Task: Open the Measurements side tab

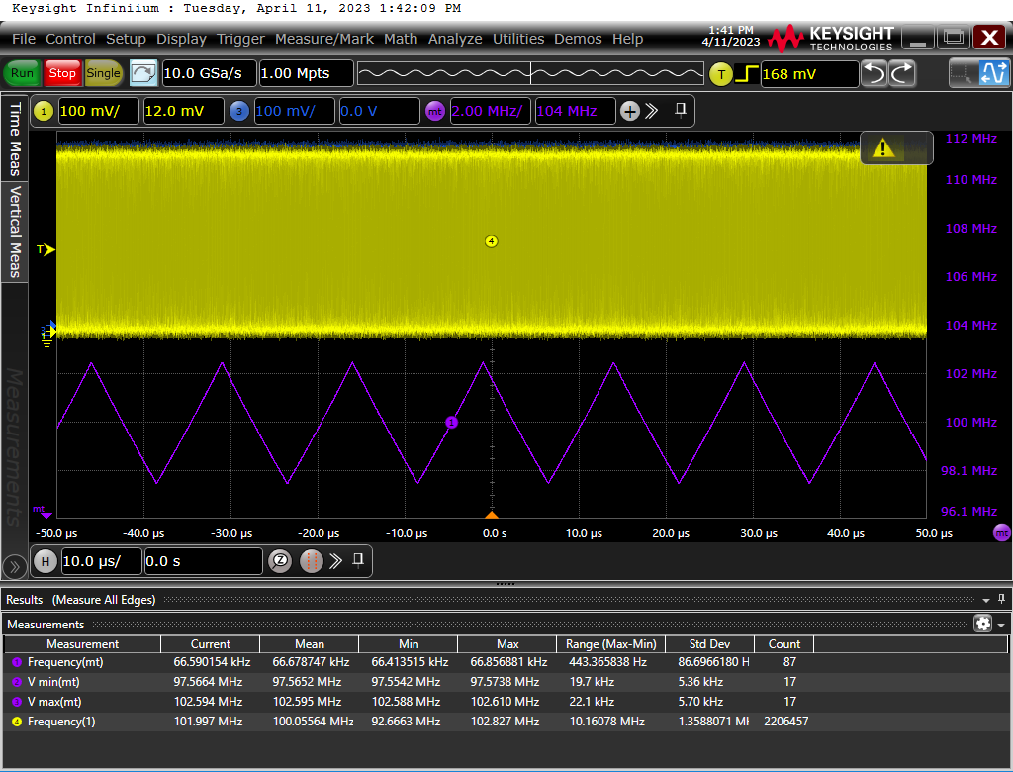Action: [x=14, y=446]
